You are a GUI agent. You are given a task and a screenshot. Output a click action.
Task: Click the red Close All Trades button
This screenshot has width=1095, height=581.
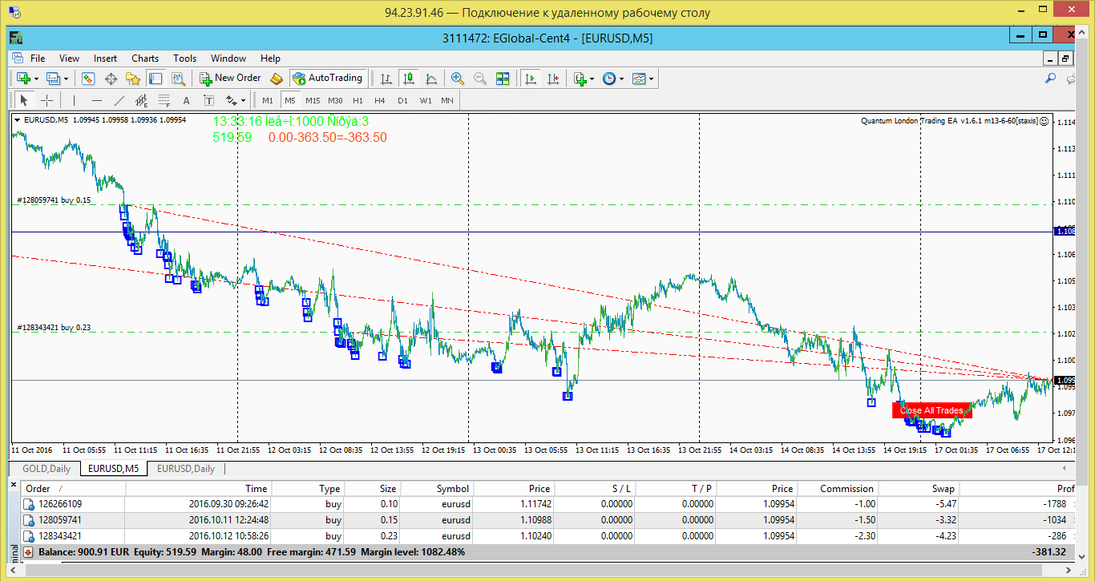pyautogui.click(x=931, y=410)
